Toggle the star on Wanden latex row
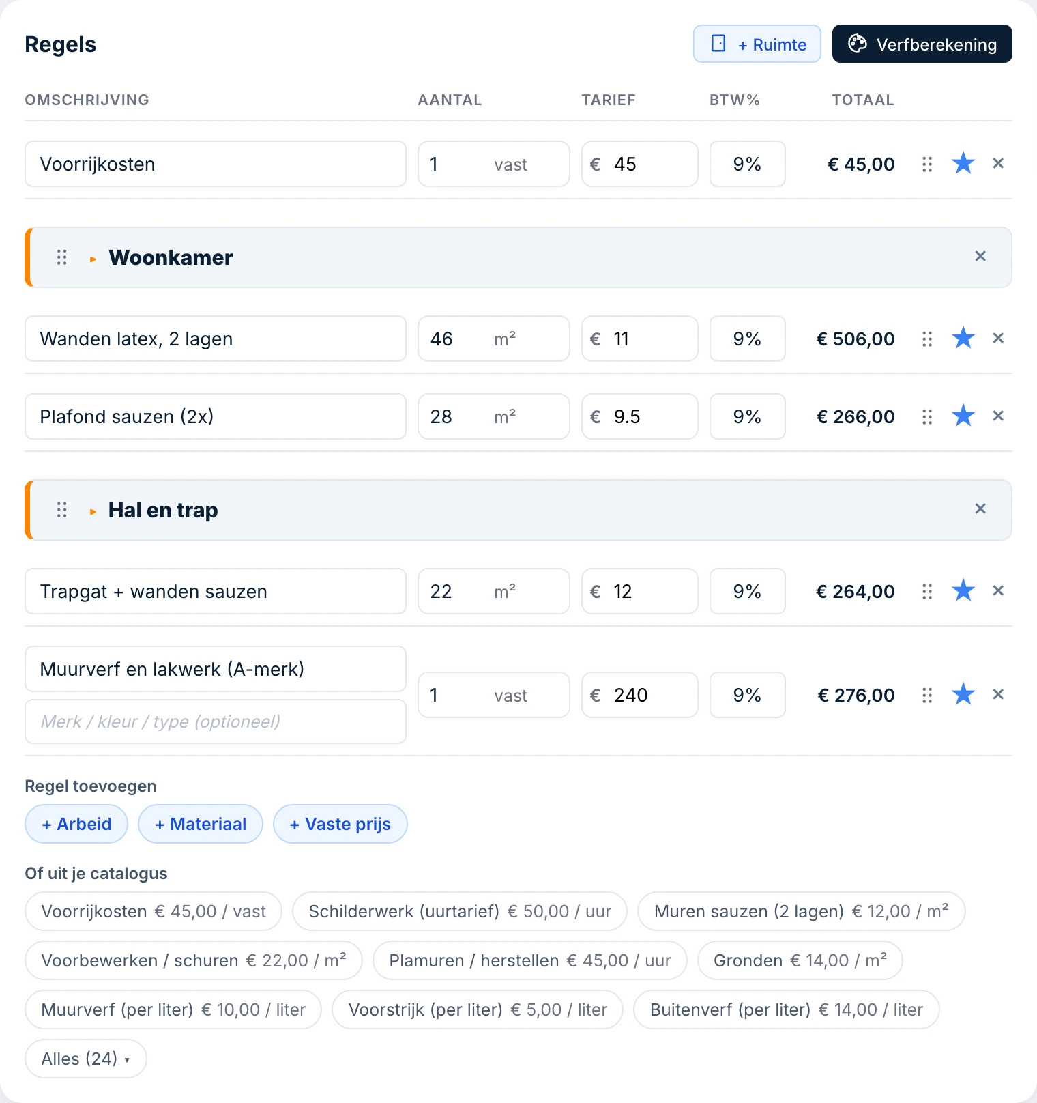This screenshot has width=1037, height=1103. click(x=963, y=338)
